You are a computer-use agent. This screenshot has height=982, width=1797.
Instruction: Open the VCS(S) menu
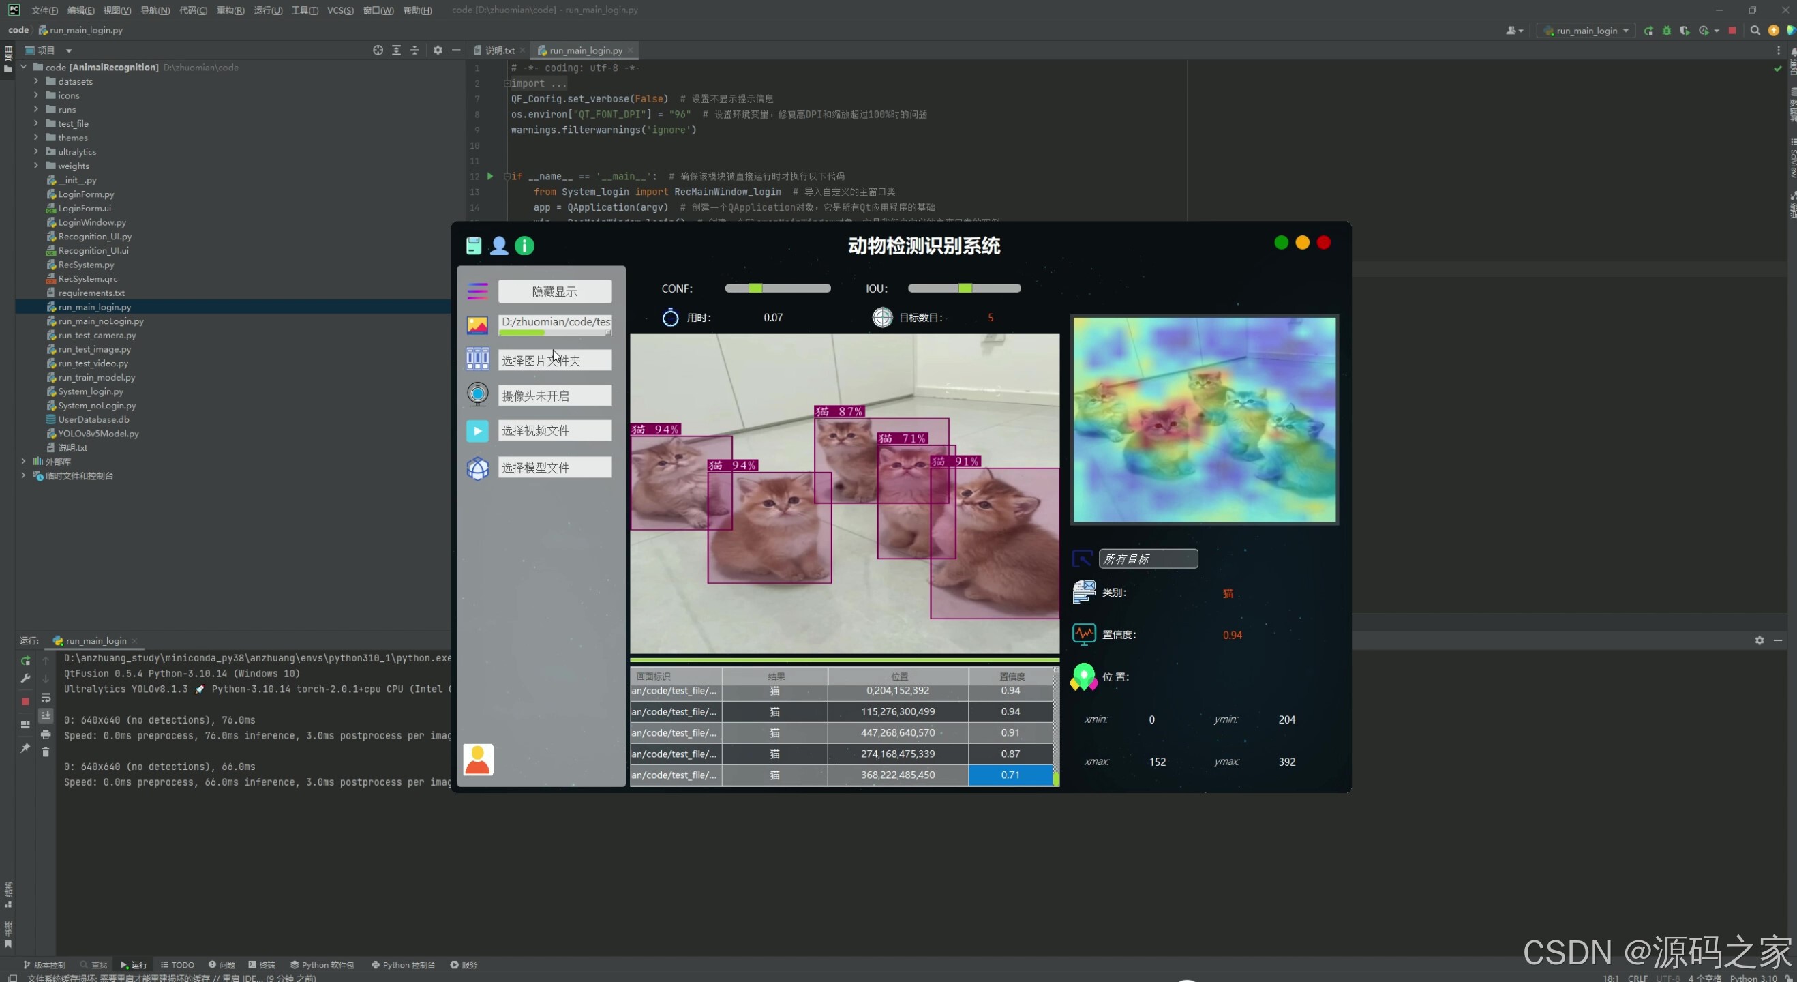[340, 10]
